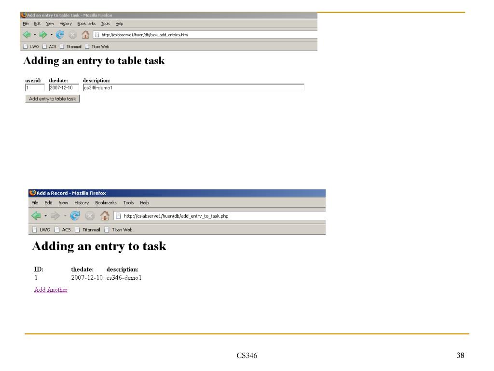
Task: Open ACS bookmark in top window
Action: click(50, 47)
